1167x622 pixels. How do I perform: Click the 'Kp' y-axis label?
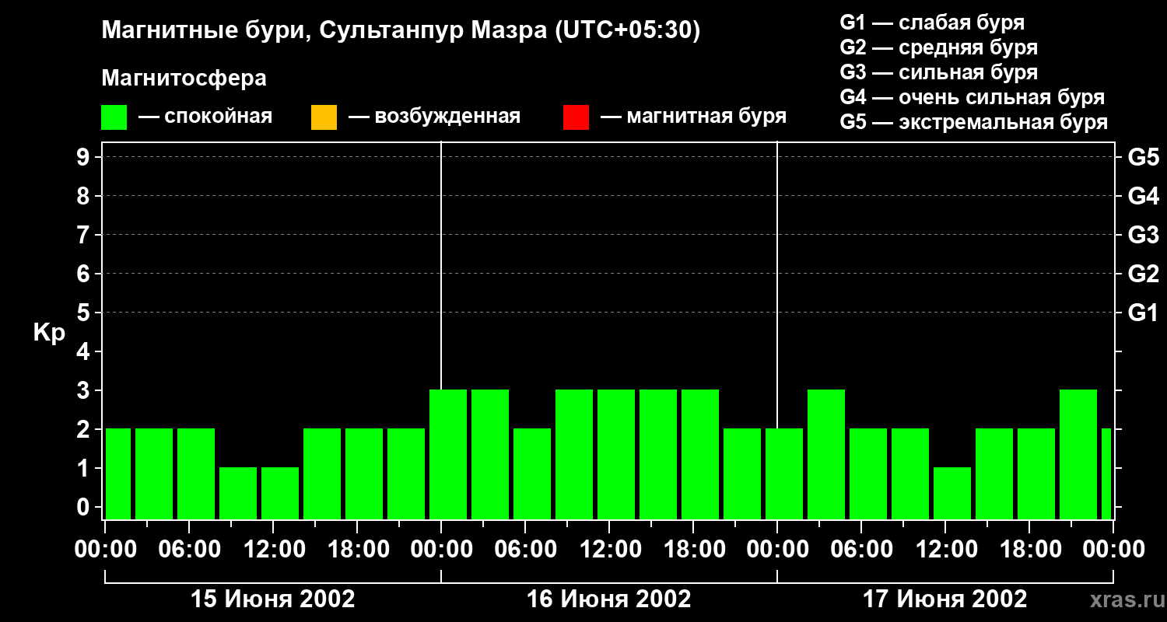tap(49, 333)
